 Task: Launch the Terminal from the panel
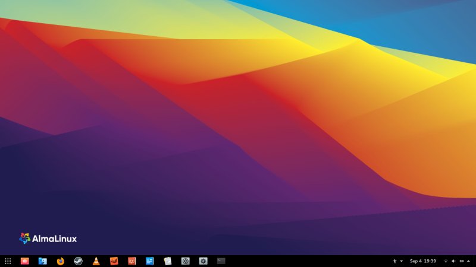[221, 261]
